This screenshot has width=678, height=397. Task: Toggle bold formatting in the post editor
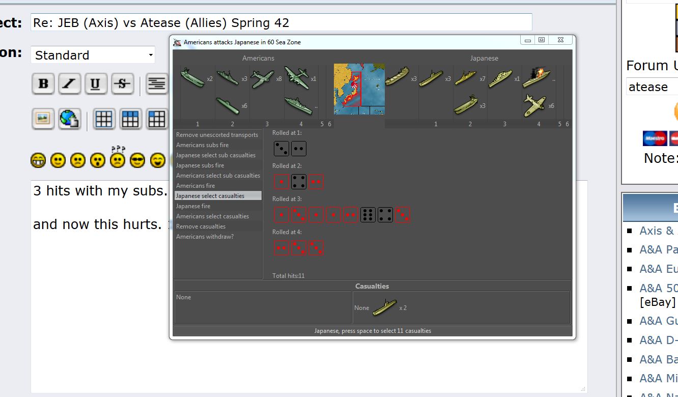[43, 84]
